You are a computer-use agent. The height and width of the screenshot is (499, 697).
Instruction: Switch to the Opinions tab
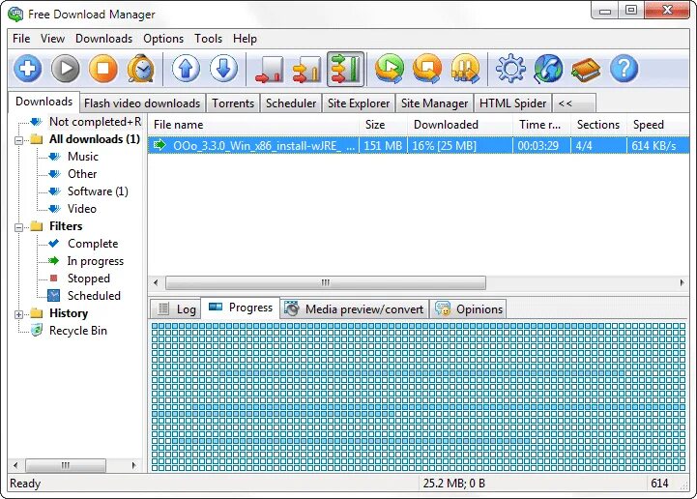click(468, 309)
